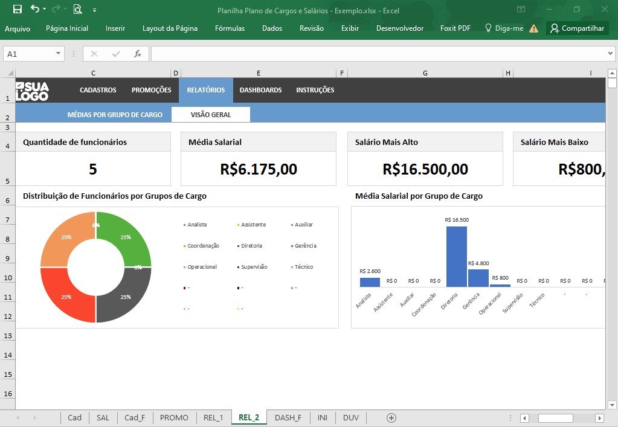Select column C header
This screenshot has width=618, height=427.
[93, 73]
